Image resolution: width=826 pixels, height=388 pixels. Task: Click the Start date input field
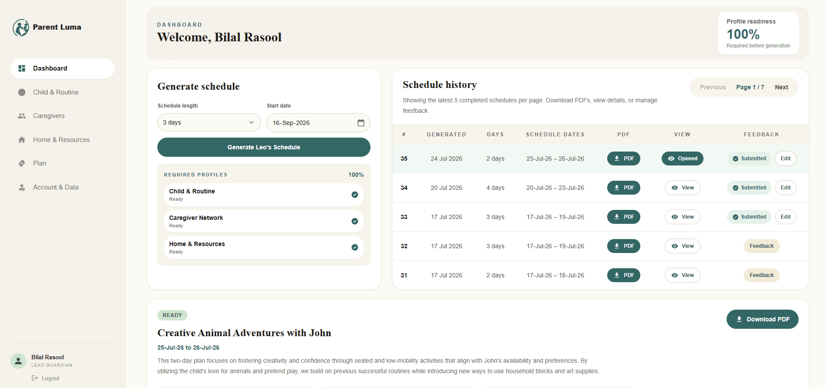(318, 123)
